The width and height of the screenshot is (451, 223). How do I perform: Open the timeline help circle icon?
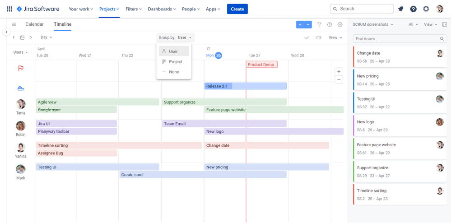coord(330,24)
